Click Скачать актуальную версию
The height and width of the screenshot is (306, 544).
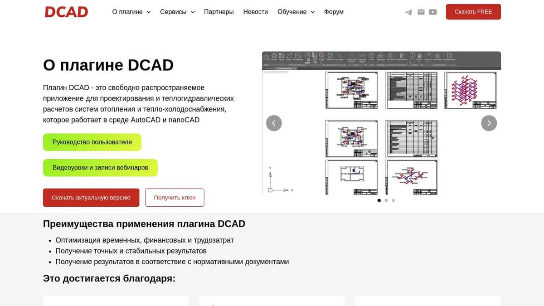91,197
